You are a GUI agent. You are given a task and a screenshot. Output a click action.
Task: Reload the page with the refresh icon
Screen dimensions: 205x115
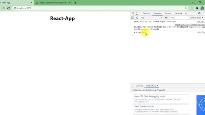(x=9, y=8)
